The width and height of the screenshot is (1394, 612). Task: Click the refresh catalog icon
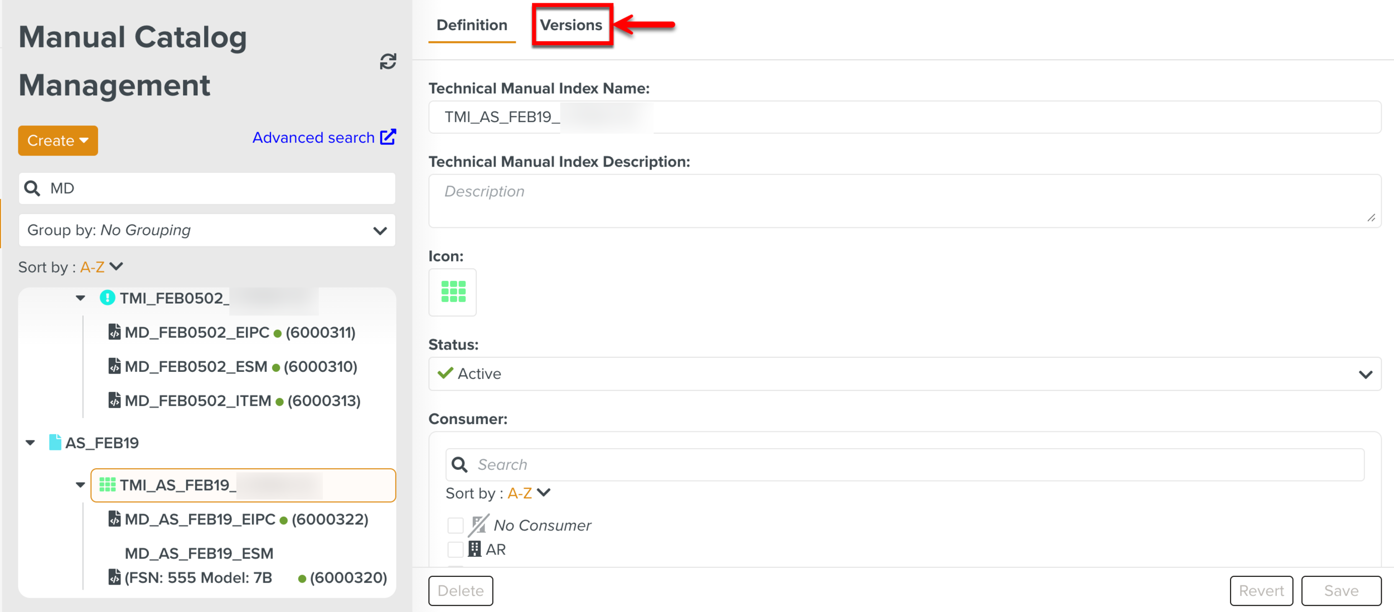tap(388, 61)
